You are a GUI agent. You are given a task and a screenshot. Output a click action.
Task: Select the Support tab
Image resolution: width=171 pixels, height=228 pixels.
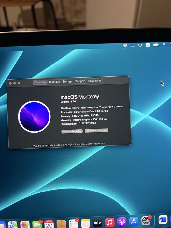point(80,81)
